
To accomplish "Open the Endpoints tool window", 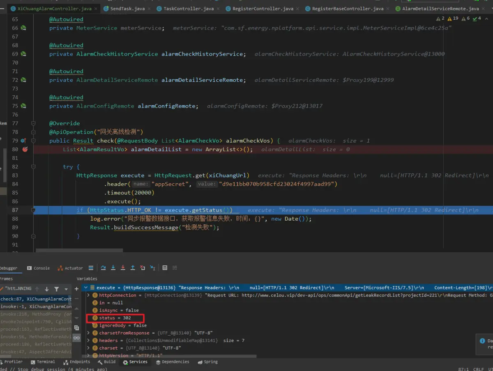I will click(77, 362).
